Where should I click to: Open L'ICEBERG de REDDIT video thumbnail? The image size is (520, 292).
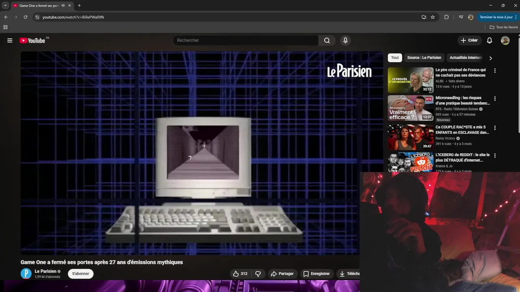pyautogui.click(x=411, y=163)
